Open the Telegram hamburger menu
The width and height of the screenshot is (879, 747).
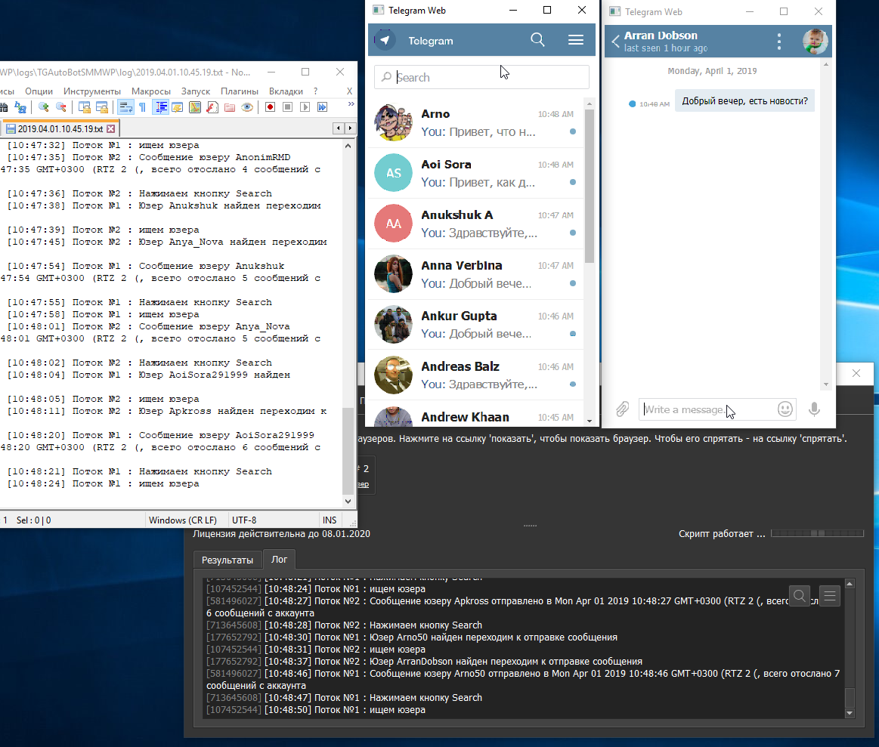click(x=575, y=41)
